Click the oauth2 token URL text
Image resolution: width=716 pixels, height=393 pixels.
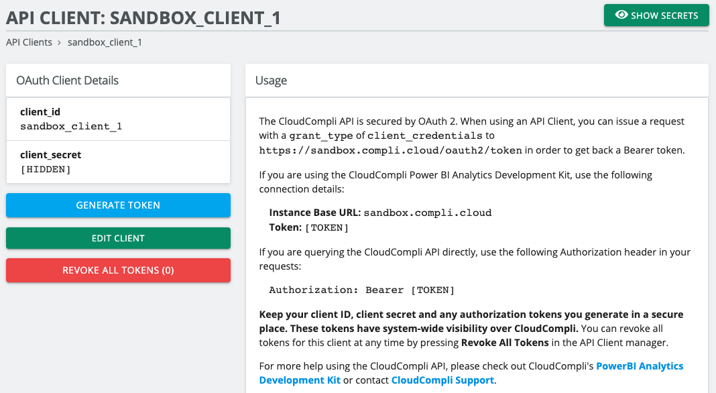(x=390, y=150)
